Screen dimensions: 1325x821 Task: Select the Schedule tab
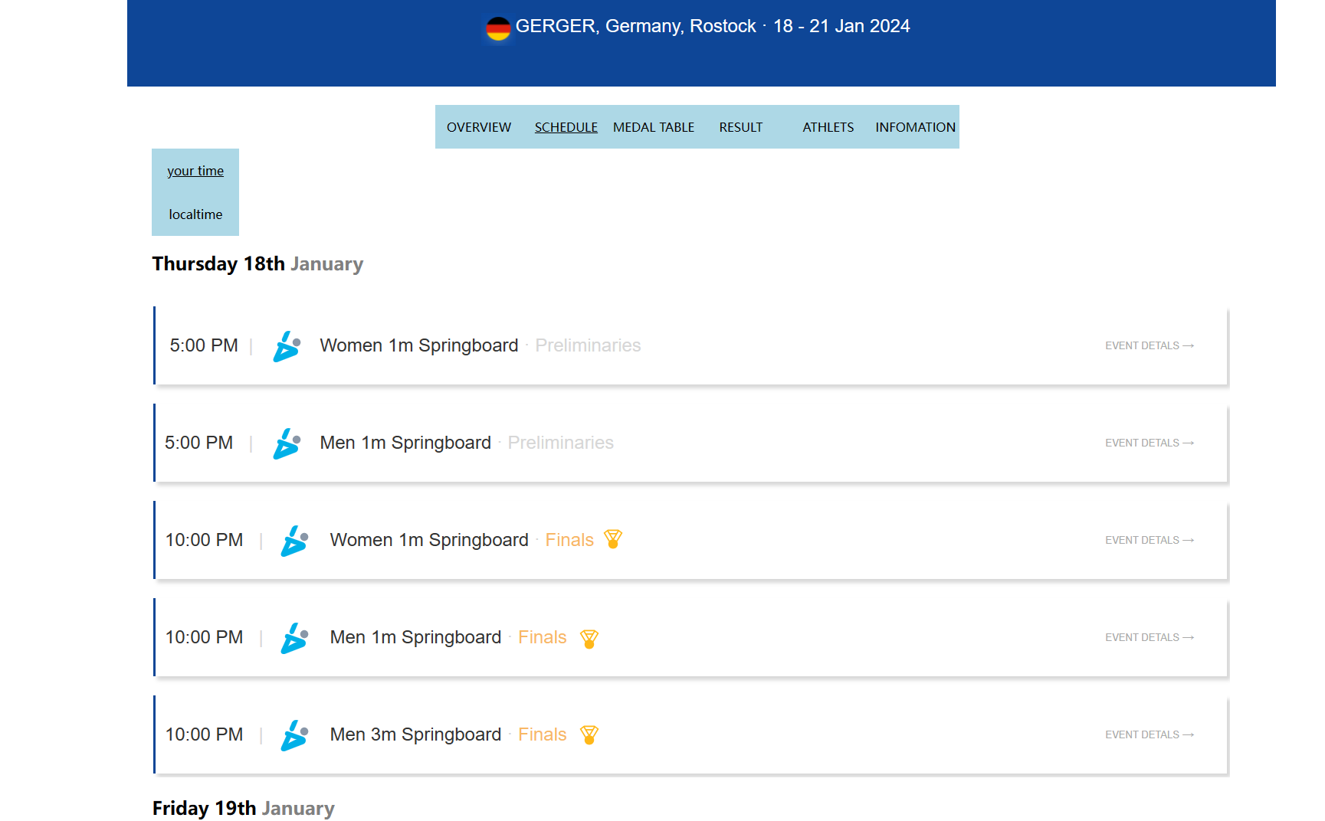point(566,127)
